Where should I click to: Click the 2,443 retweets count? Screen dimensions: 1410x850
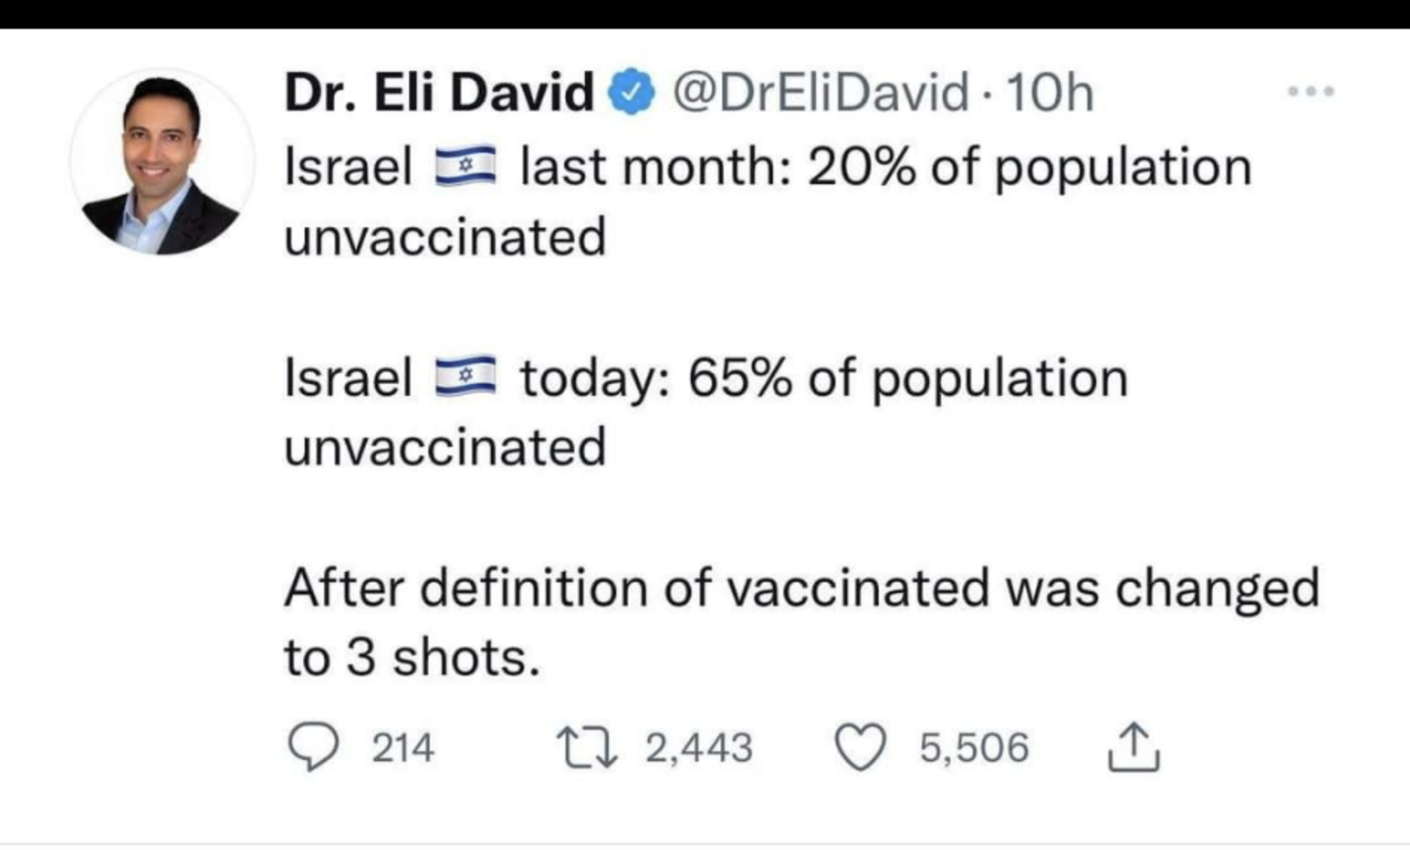(x=699, y=748)
